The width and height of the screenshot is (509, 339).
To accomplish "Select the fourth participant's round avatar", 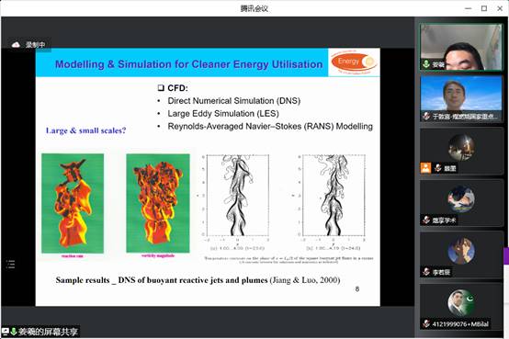I will point(461,199).
